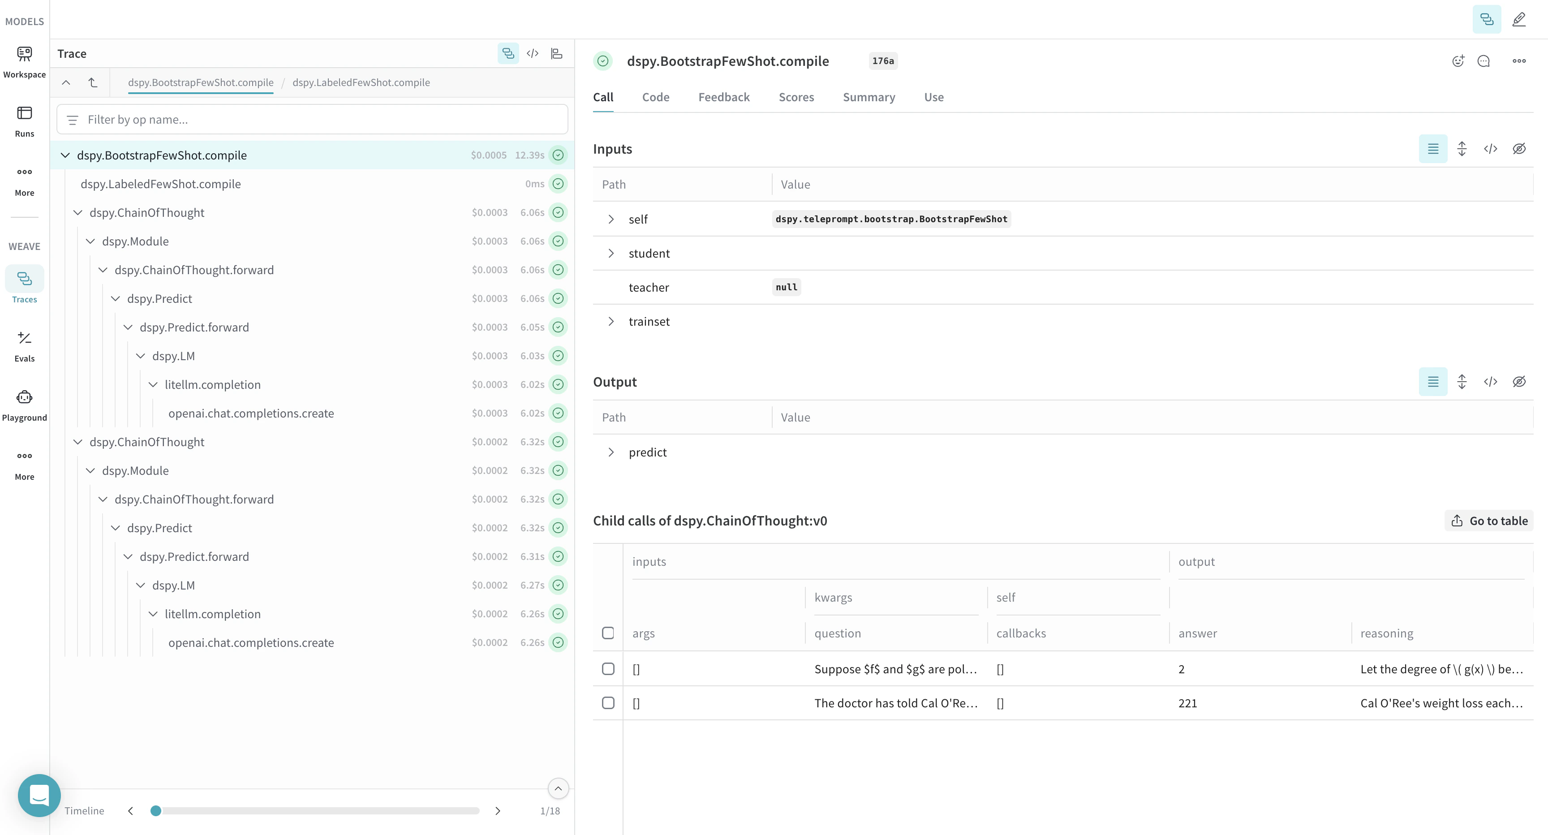Expand the trainset input row
Viewport: 1548px width, 835px height.
[611, 321]
